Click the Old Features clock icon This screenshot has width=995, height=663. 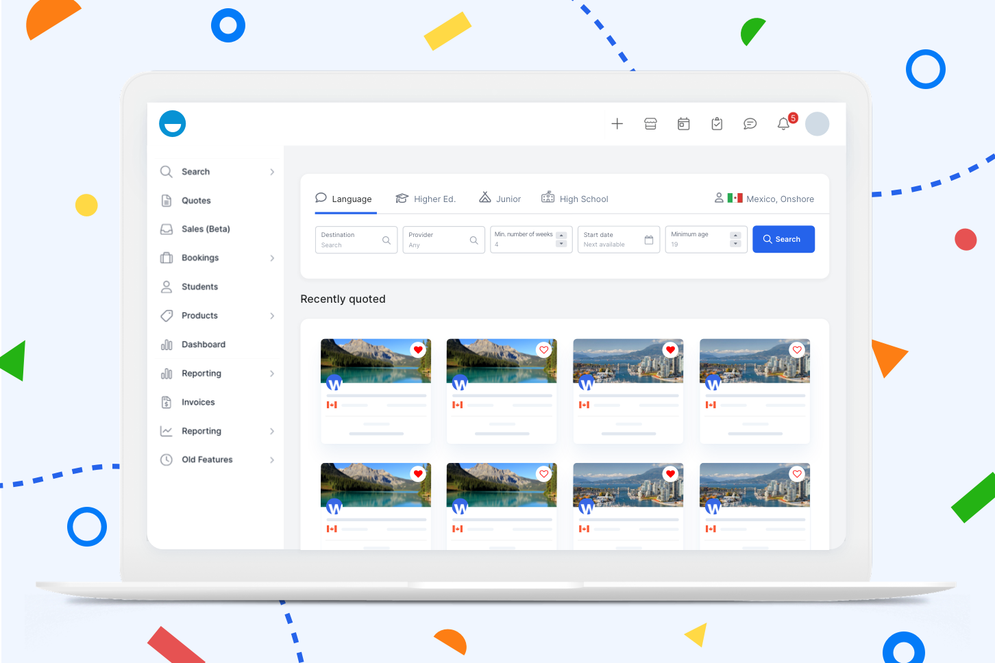167,460
